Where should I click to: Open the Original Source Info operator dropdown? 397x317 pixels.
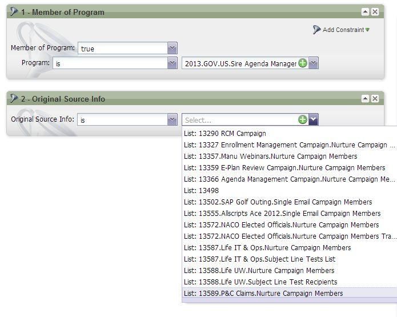[172, 119]
